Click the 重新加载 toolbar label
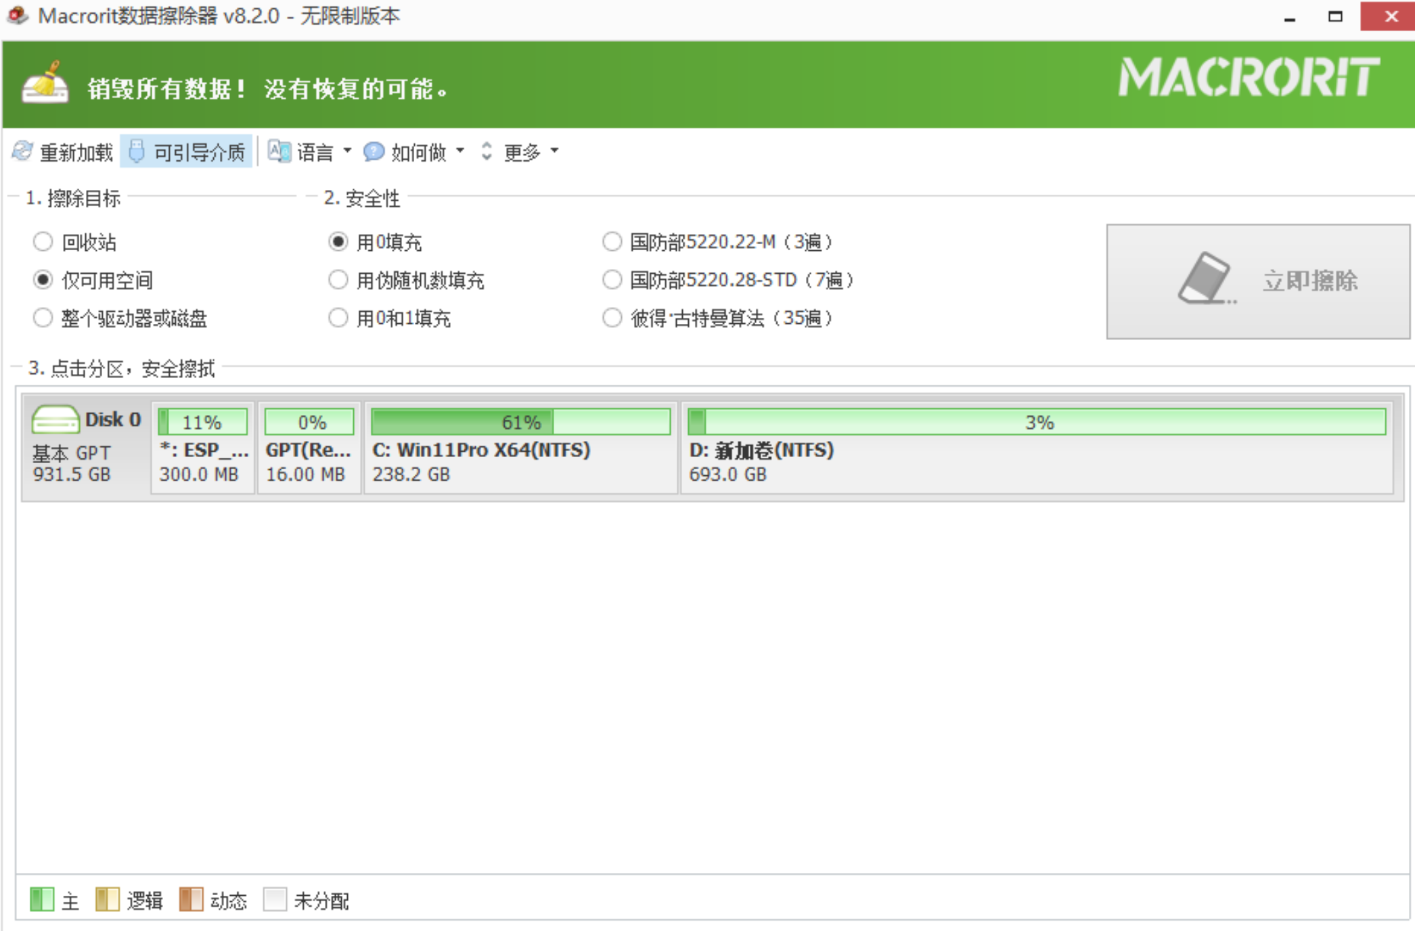This screenshot has height=931, width=1415. click(x=76, y=153)
